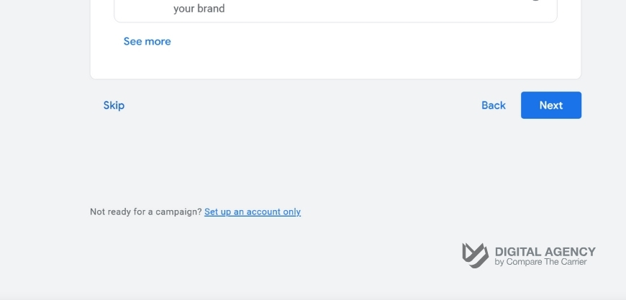Click the blue Next button

click(x=551, y=105)
